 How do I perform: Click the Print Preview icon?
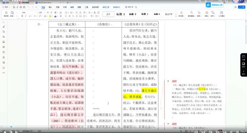pyautogui.click(x=24, y=7)
